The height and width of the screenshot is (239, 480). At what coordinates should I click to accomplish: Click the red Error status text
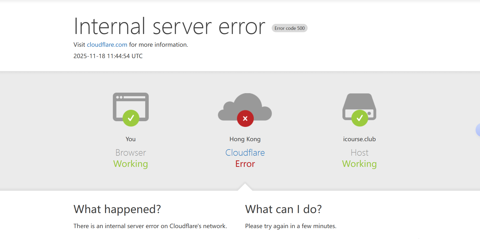pos(245,164)
